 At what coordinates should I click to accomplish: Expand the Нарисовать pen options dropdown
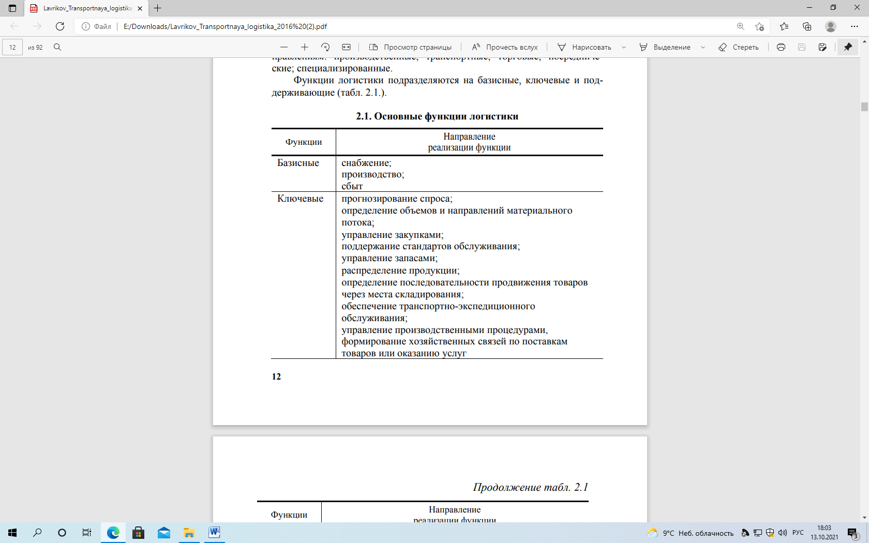[x=624, y=47]
